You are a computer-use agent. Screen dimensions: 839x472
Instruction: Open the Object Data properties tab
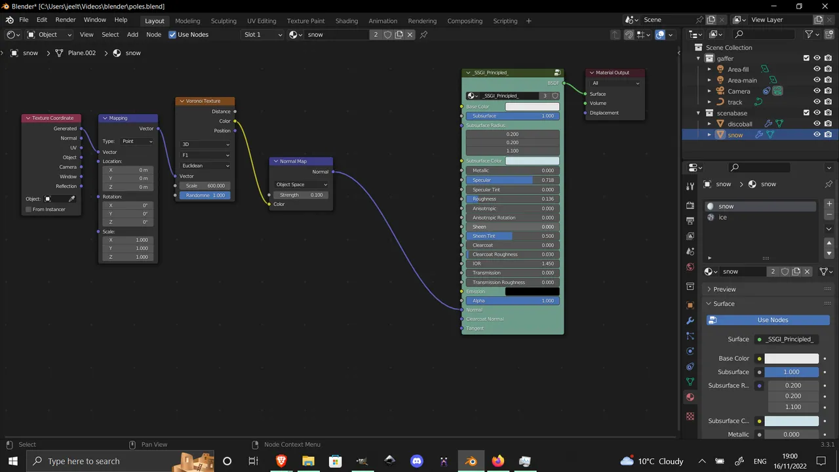coord(690,382)
